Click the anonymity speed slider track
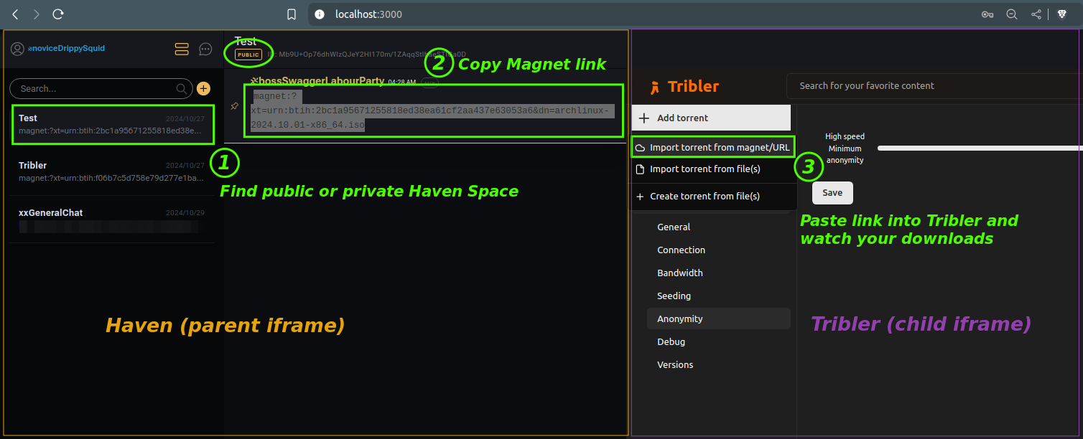This screenshot has height=439, width=1083. point(977,148)
